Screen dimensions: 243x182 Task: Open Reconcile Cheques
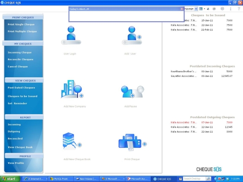point(20,59)
